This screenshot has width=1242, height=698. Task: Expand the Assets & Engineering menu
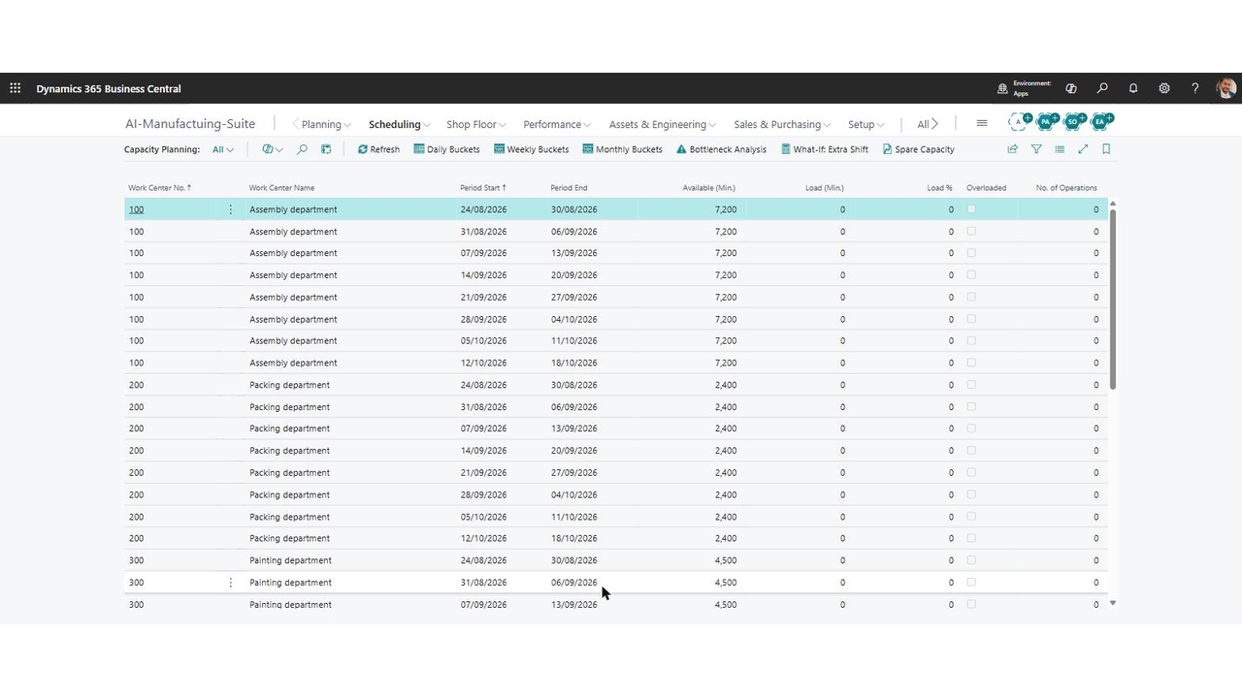point(663,124)
